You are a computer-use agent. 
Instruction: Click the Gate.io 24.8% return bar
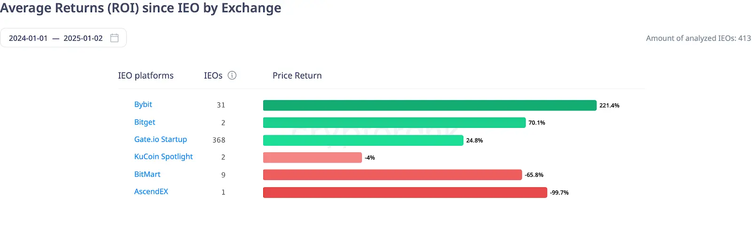(x=363, y=140)
